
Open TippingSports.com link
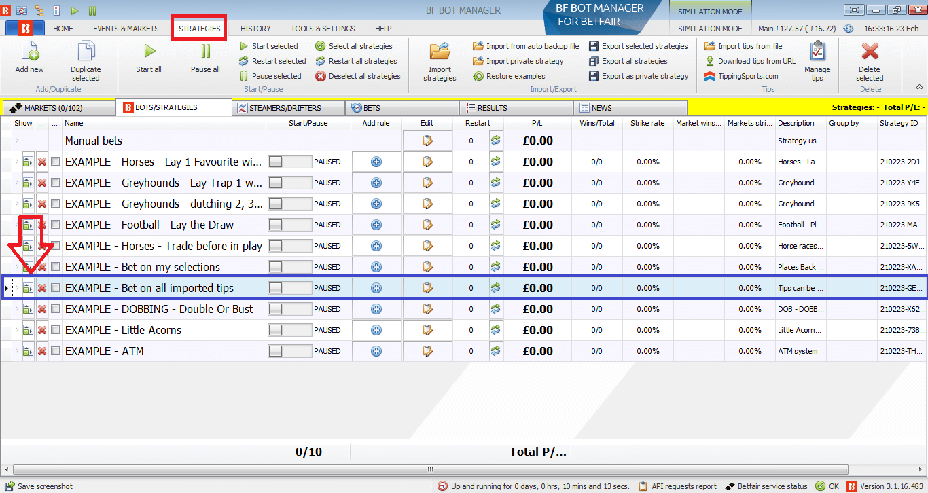741,76
